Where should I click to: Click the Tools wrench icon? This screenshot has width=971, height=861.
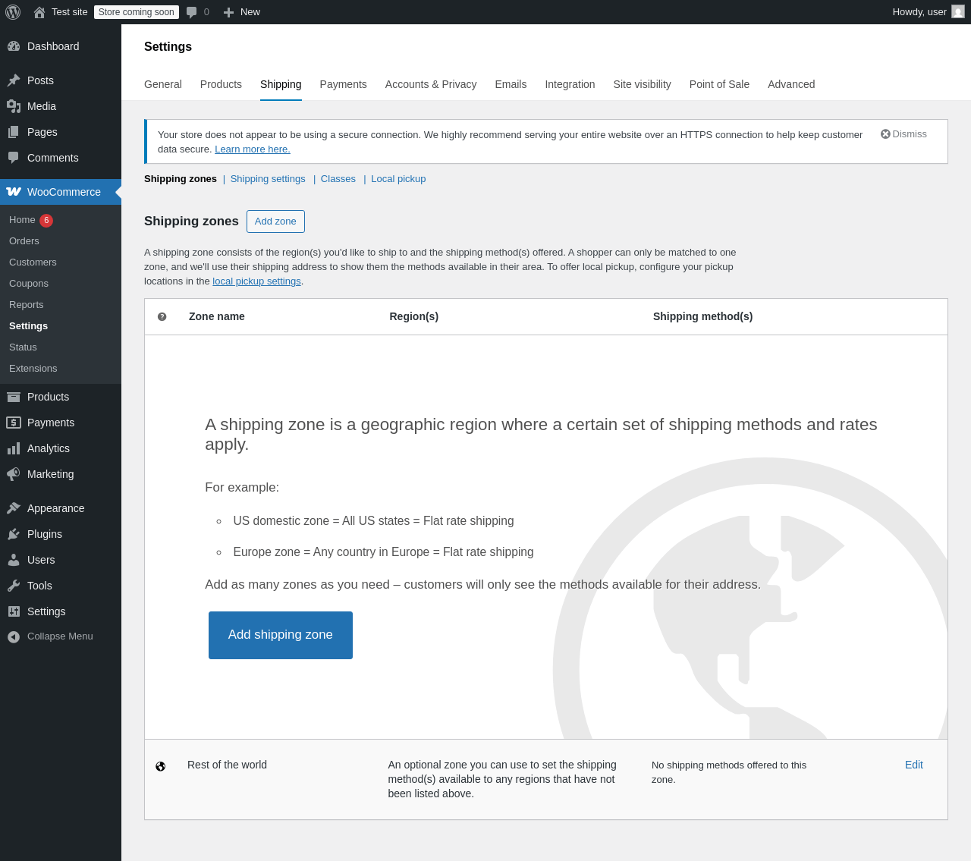14,586
